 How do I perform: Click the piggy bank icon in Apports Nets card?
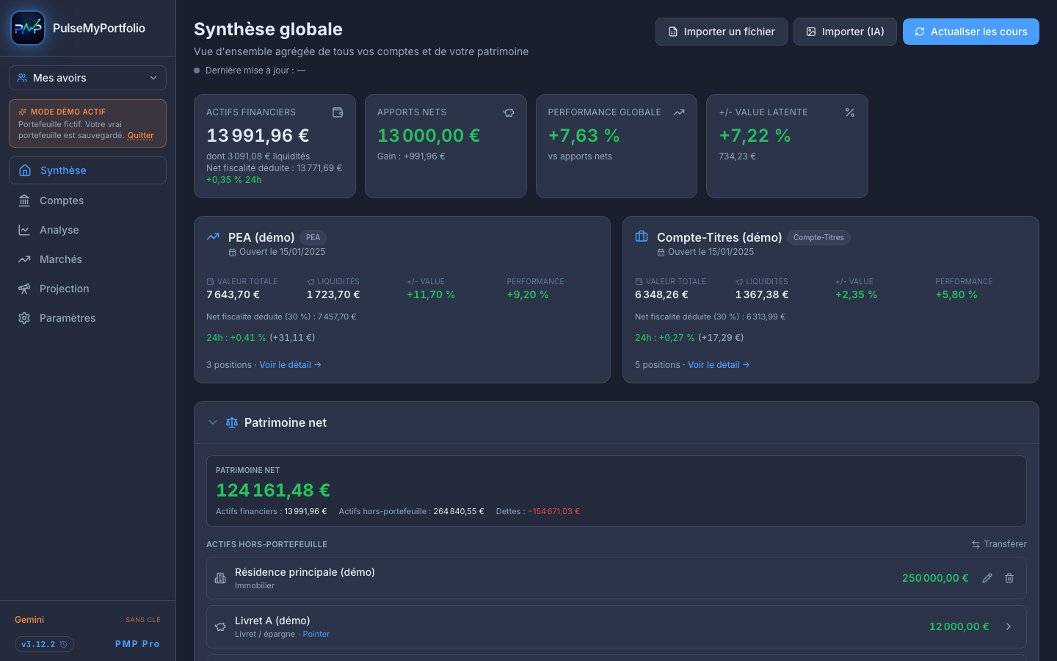[x=509, y=112]
